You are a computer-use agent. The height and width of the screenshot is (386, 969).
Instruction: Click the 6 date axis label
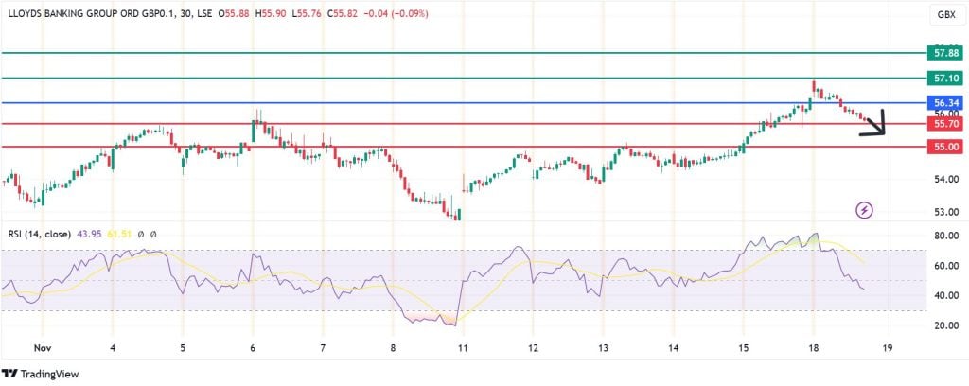click(x=252, y=348)
